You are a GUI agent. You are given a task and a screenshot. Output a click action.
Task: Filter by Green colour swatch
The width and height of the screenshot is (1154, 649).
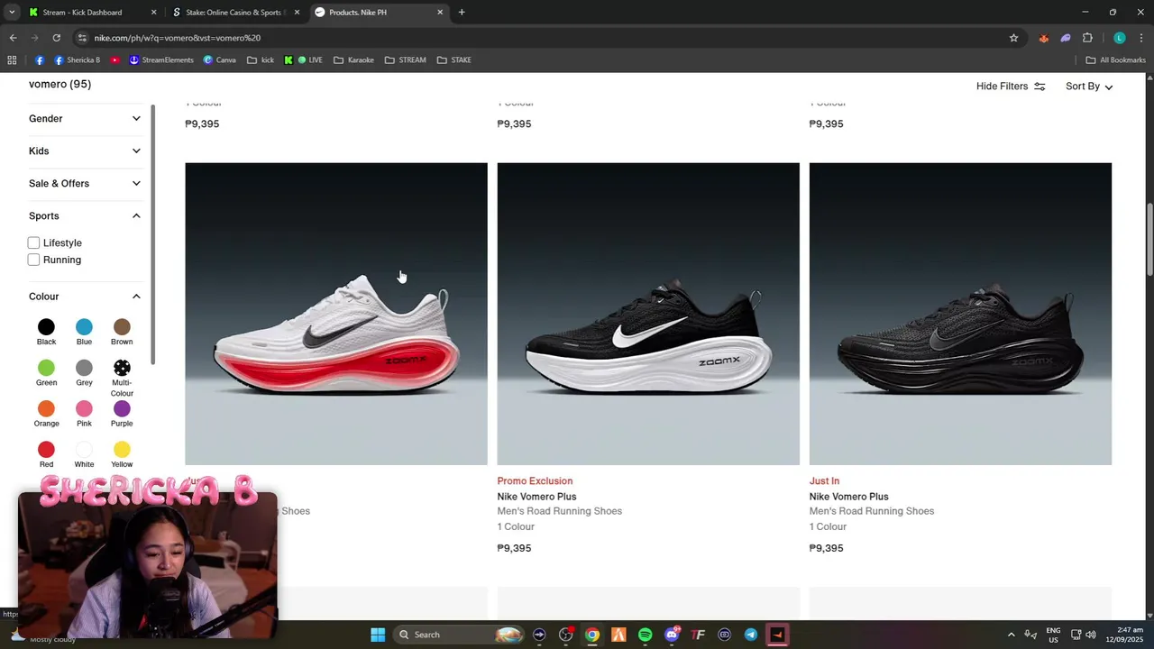click(46, 368)
